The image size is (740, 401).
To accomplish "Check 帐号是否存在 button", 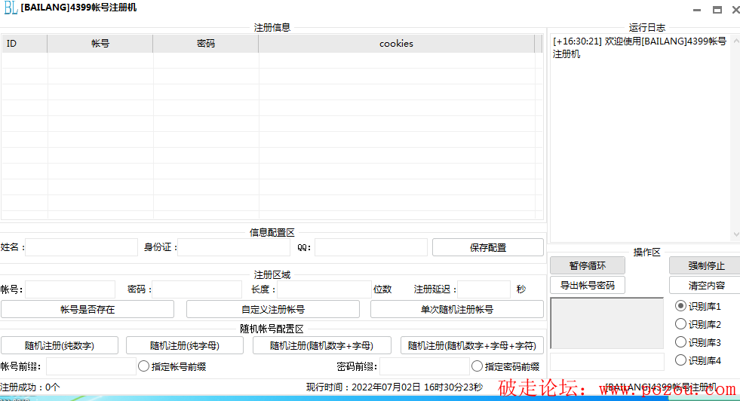I will [x=88, y=309].
